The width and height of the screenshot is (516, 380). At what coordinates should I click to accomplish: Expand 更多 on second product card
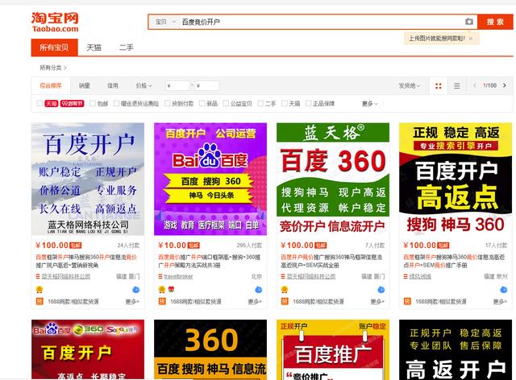pyautogui.click(x=255, y=301)
